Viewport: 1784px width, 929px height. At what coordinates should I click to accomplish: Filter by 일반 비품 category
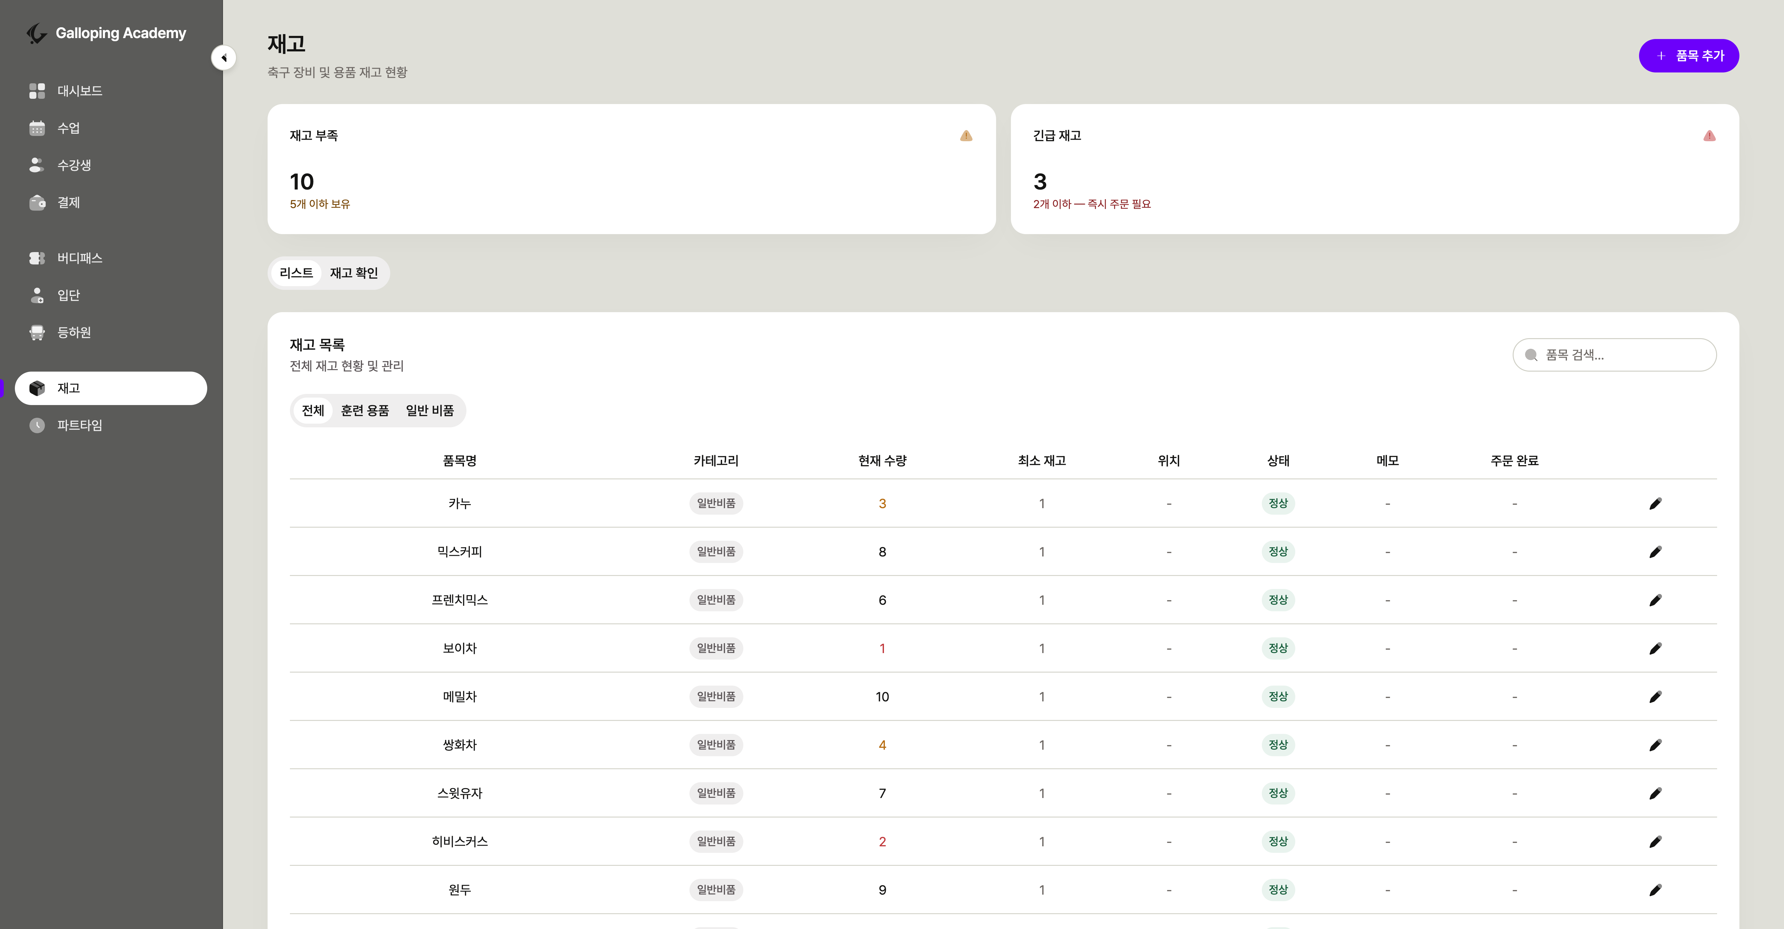430,411
